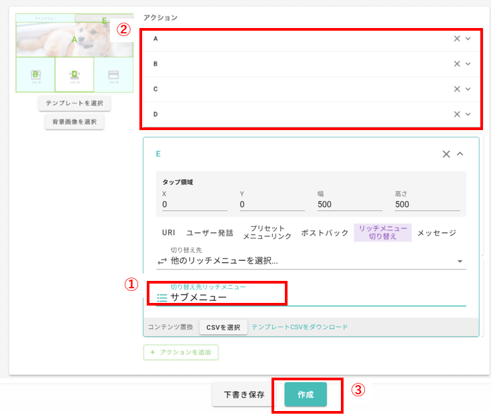Expand action B chevron
The height and width of the screenshot is (419, 491).
[468, 64]
